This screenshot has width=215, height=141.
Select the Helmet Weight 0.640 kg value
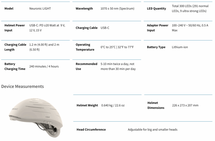coord(113,105)
